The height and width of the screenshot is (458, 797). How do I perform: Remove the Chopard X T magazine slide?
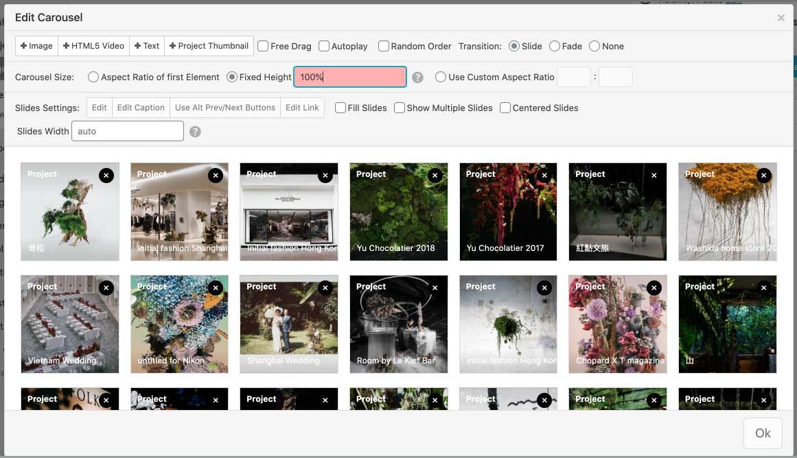pos(654,288)
